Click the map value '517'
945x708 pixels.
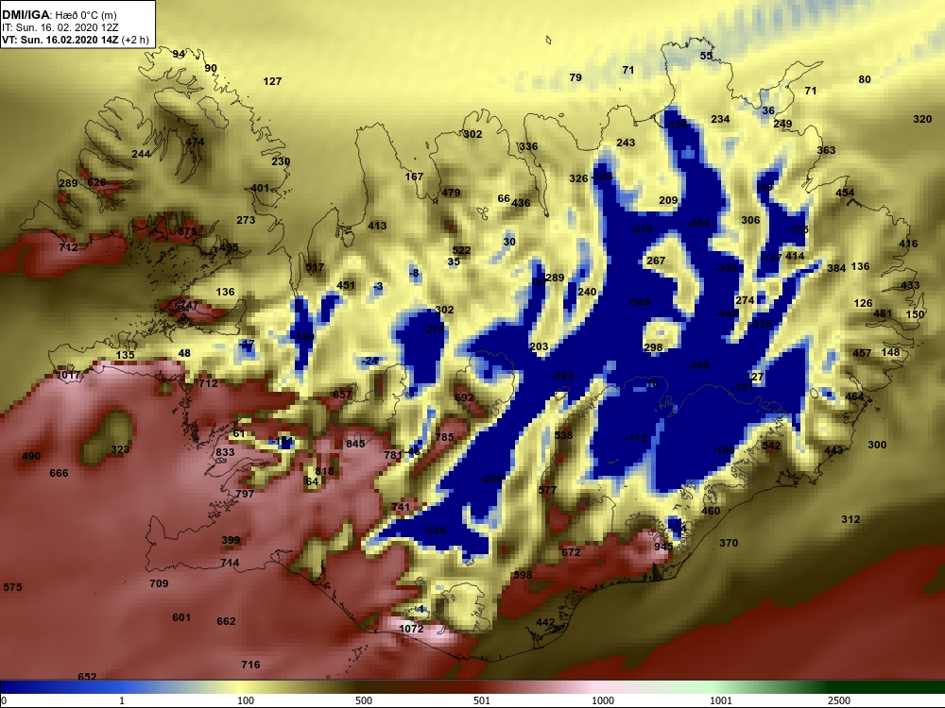coord(315,268)
